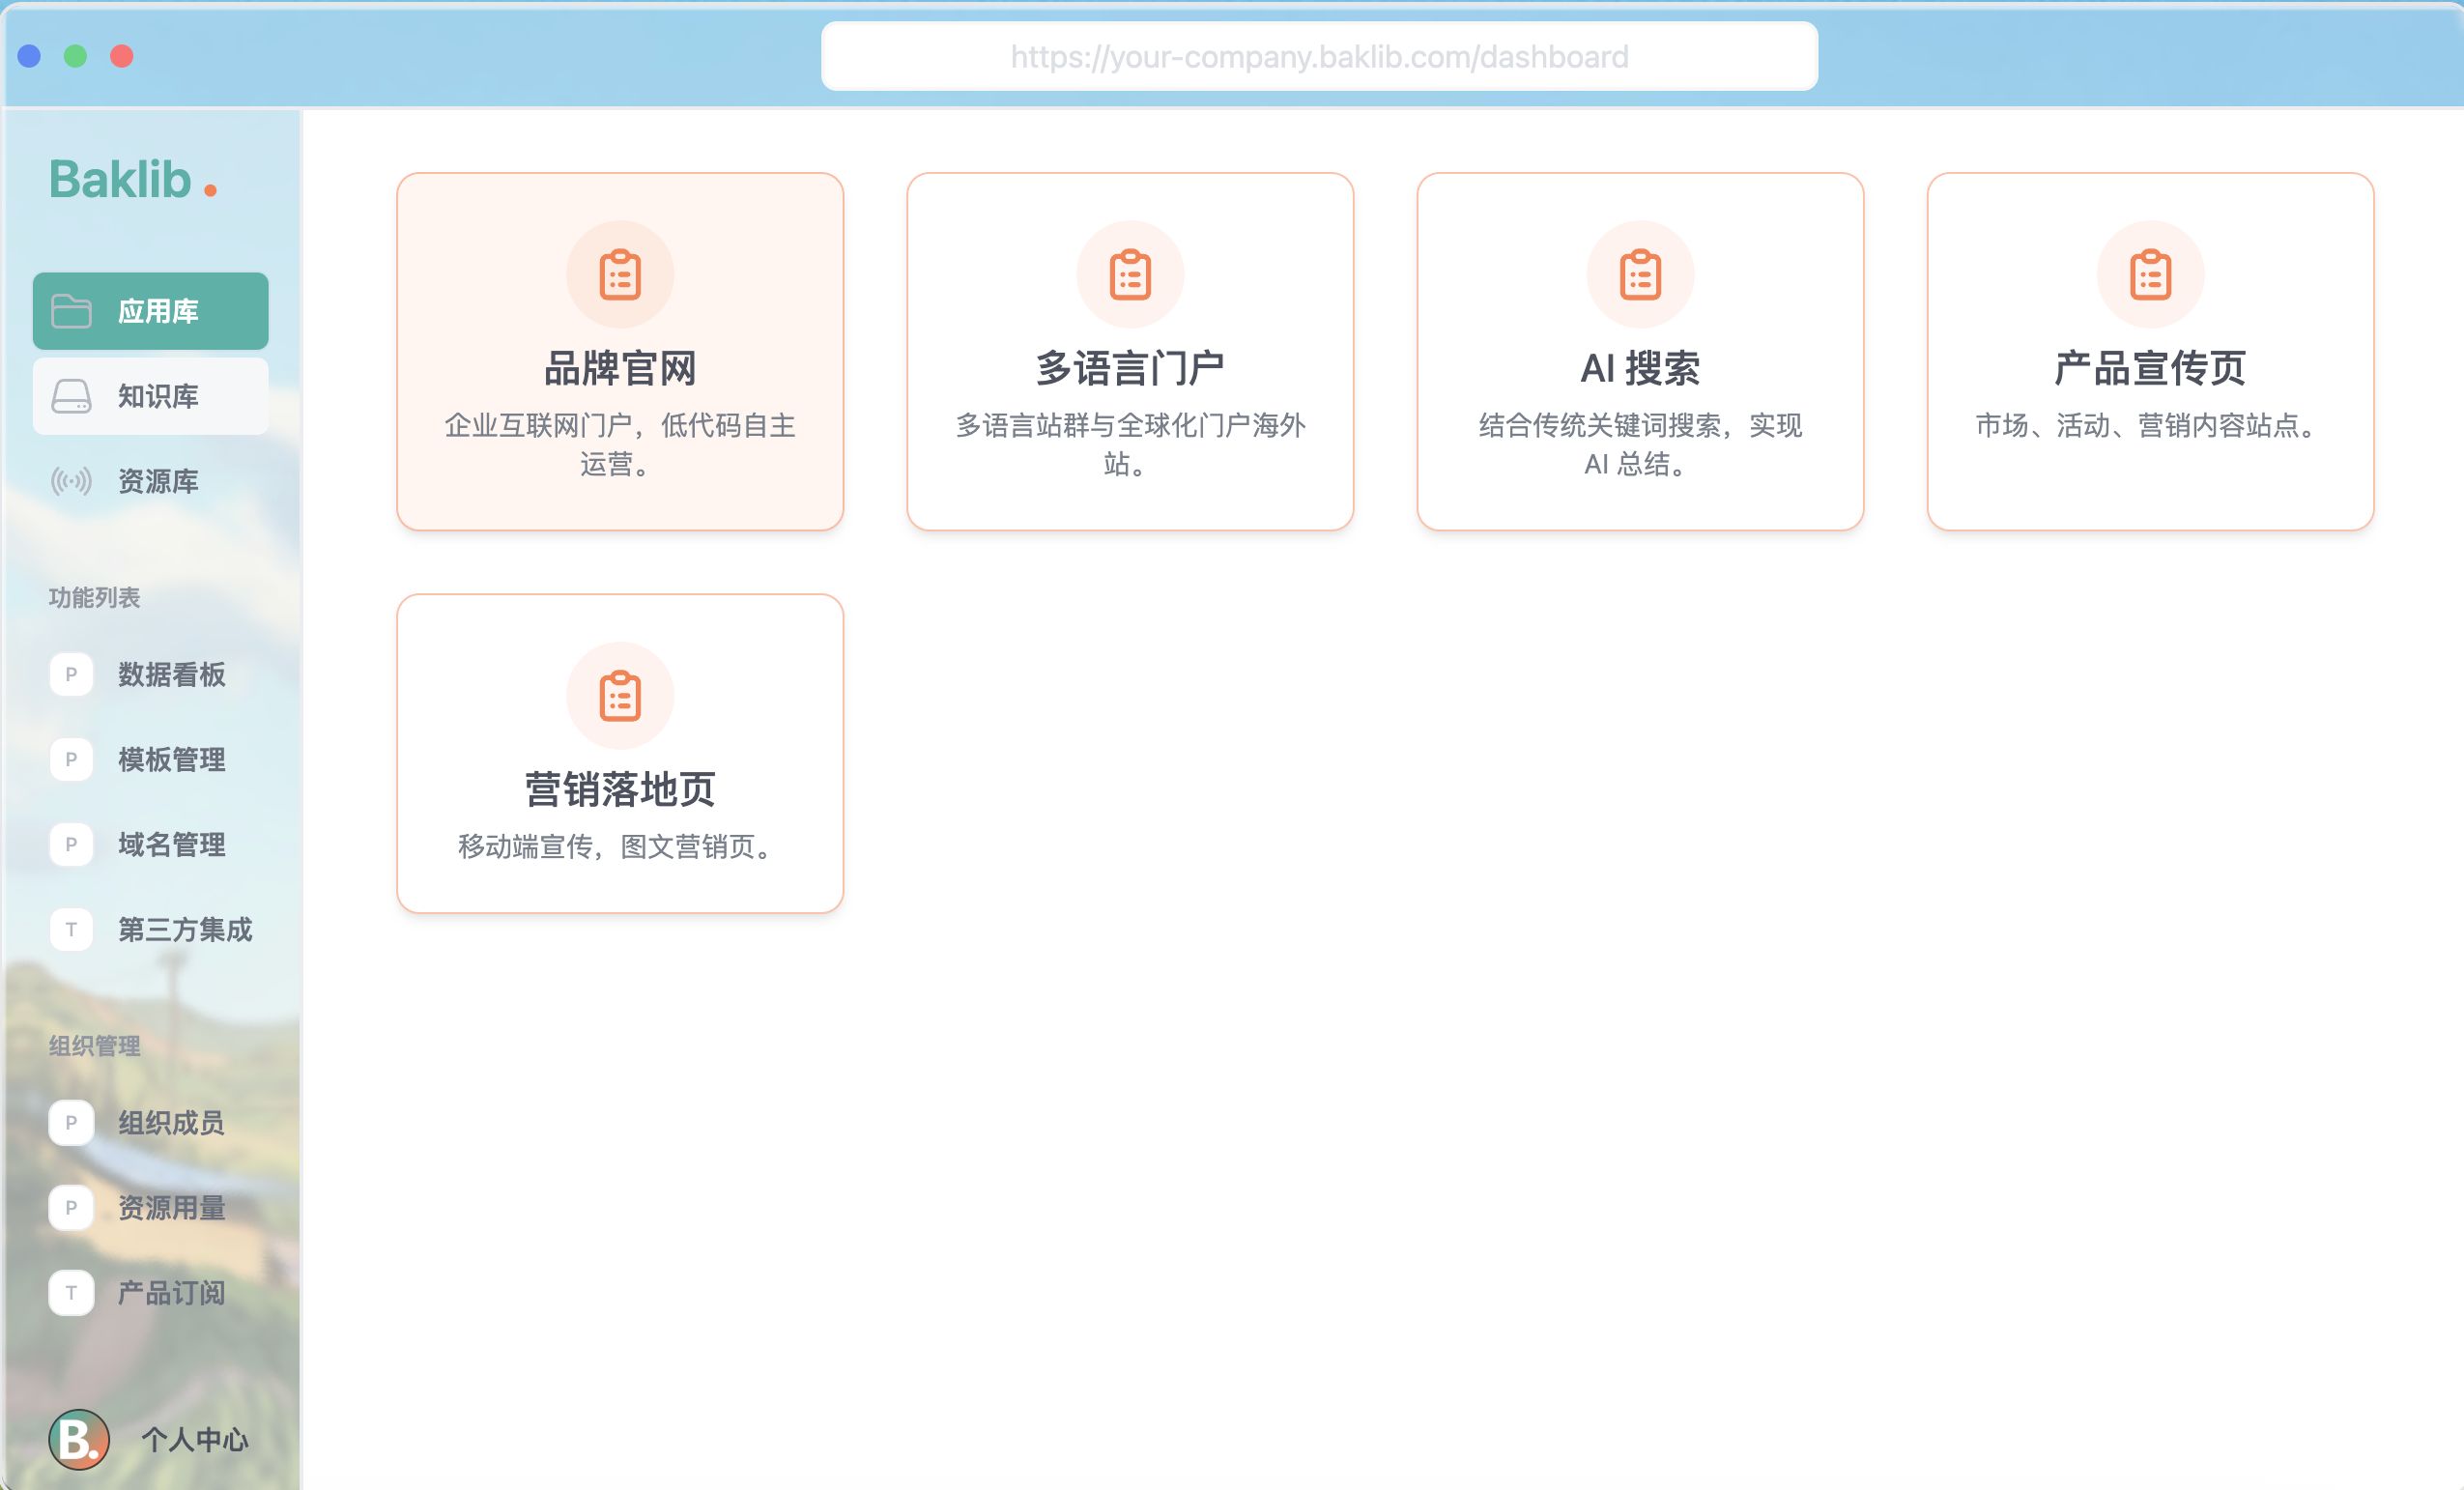2464x1490 pixels.
Task: Click the Baklib logo
Action: tap(133, 180)
